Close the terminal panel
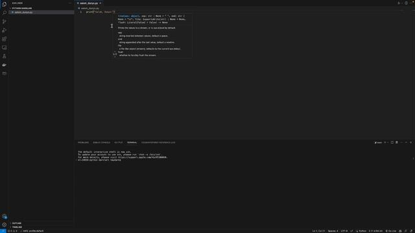 (x=410, y=142)
